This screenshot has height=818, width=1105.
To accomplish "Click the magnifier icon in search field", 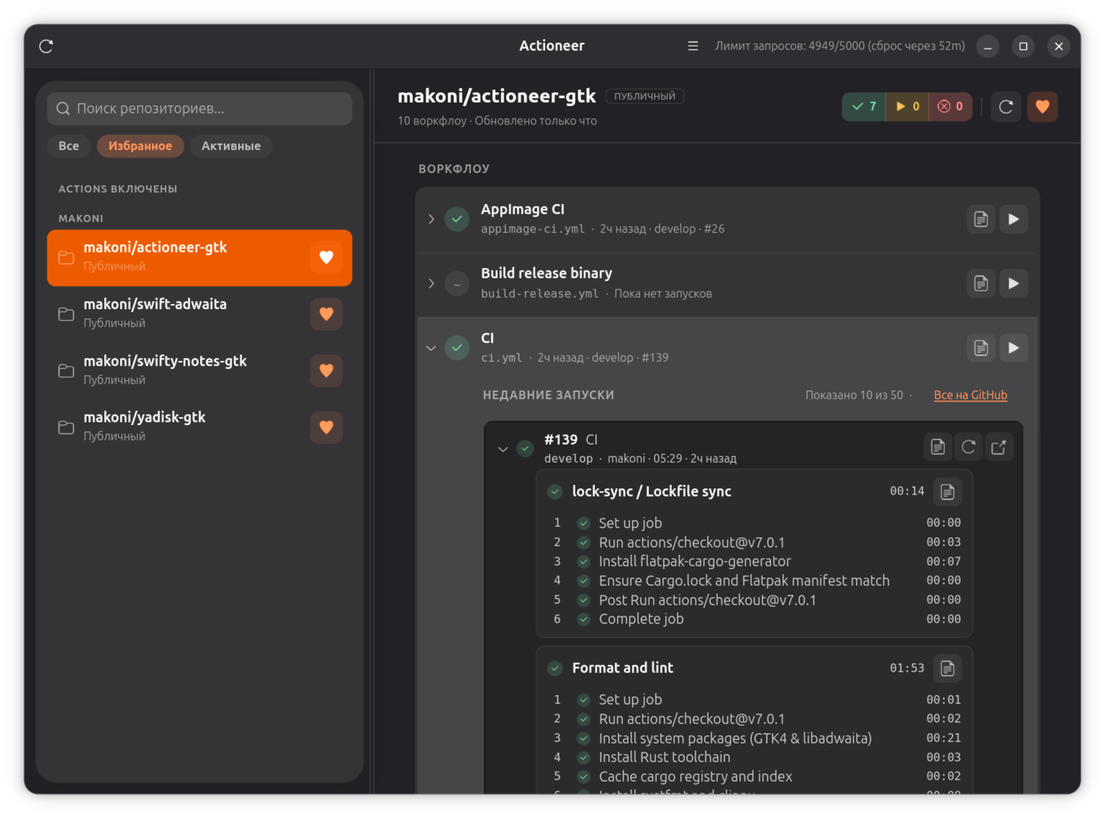I will [x=63, y=108].
